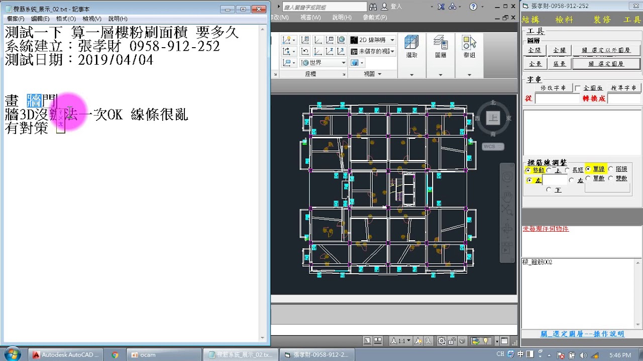Click the 全關 layer button

click(x=559, y=50)
